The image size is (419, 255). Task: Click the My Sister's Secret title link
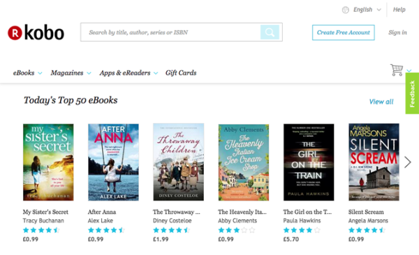pos(45,212)
